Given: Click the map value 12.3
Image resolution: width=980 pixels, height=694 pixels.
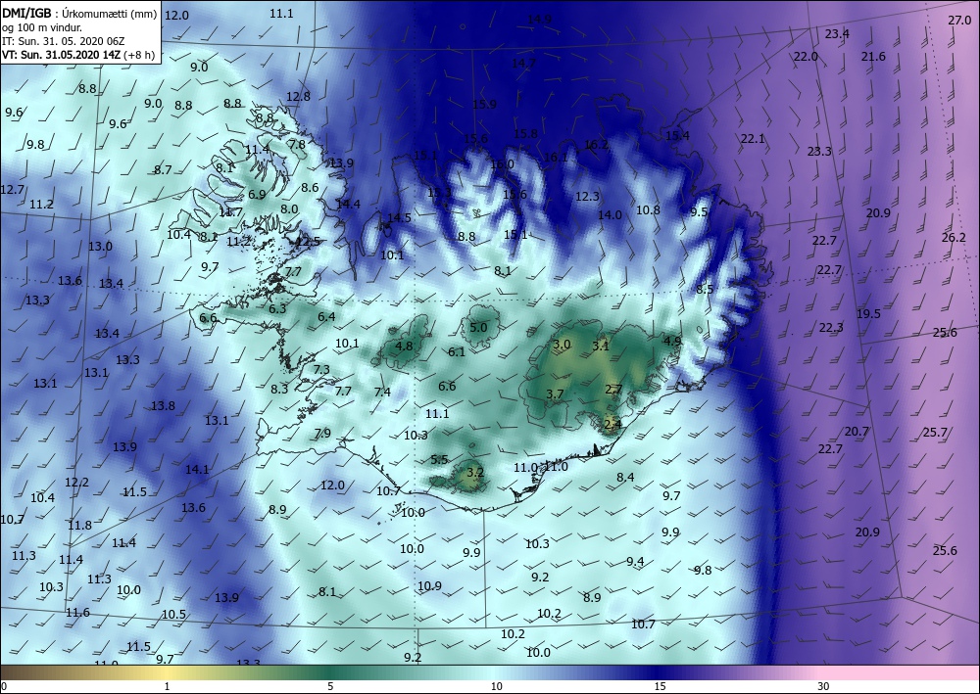Looking at the screenshot, I should coord(587,196).
